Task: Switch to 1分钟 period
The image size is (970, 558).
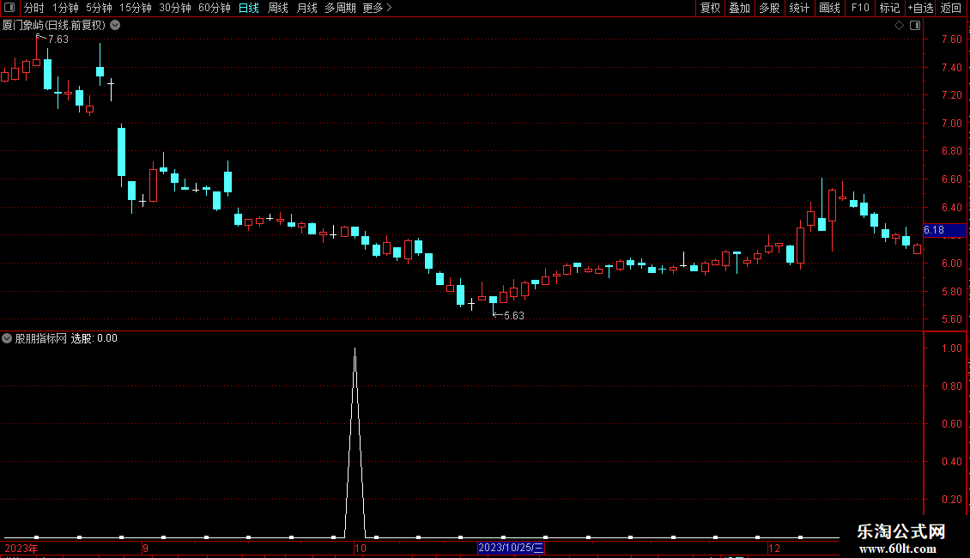Action: pos(65,8)
